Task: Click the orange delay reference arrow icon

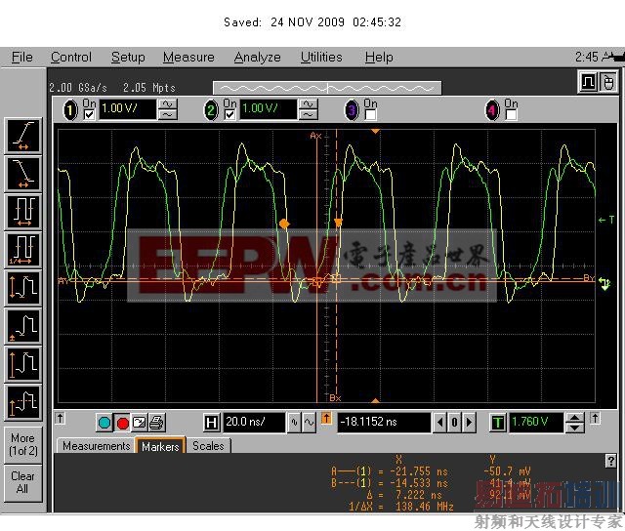Action: (x=326, y=419)
